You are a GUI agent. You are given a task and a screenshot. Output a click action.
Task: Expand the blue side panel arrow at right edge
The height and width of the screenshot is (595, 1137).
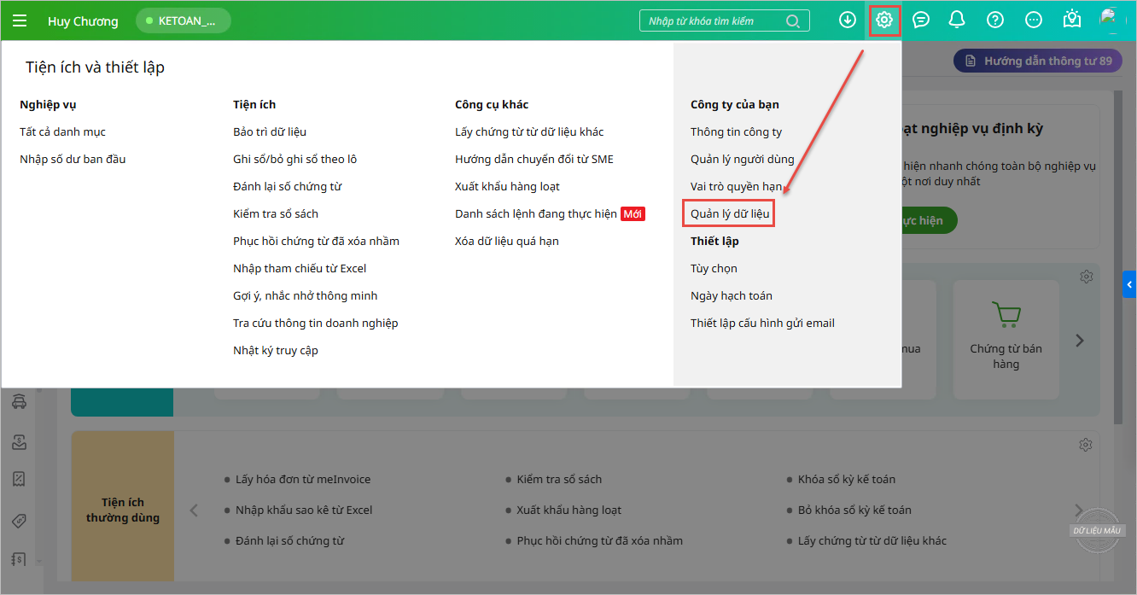coord(1130,284)
